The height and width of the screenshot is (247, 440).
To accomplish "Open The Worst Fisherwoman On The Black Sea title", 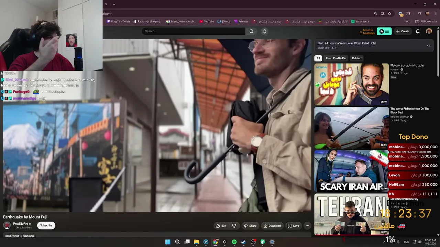I will tap(410, 110).
